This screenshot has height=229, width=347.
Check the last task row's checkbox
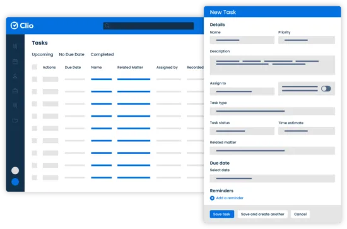point(35,177)
